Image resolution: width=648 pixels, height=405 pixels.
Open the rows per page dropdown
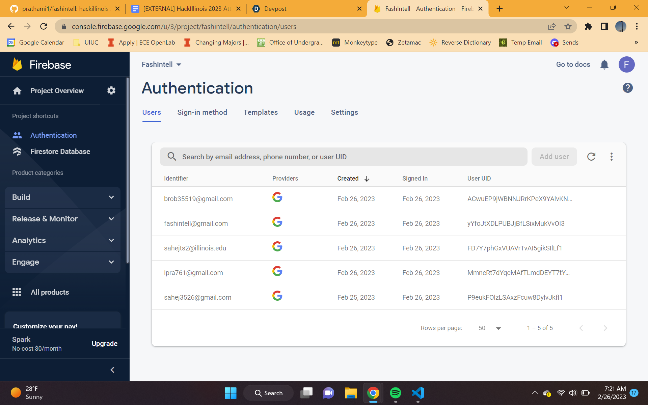point(498,328)
